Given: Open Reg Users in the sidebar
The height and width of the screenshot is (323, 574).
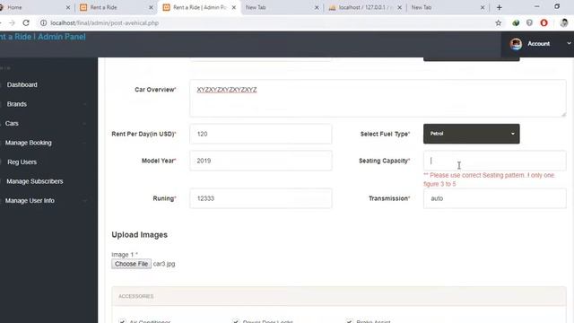Looking at the screenshot, I should tap(22, 161).
